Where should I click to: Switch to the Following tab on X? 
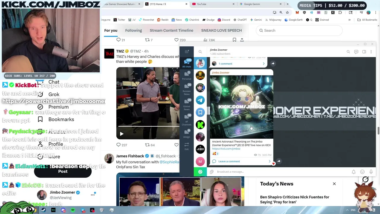pyautogui.click(x=134, y=30)
